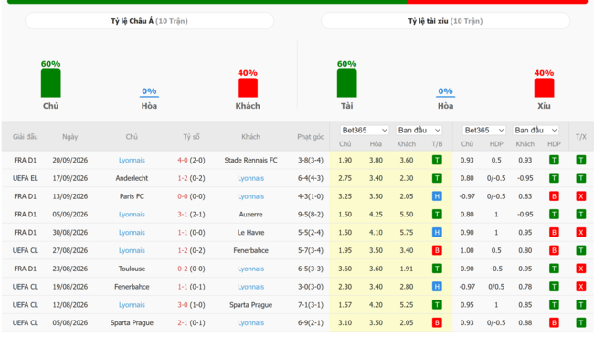This screenshot has height=337, width=594.
Task: Click red B HDP badge in Le Havre row
Action: [554, 233]
